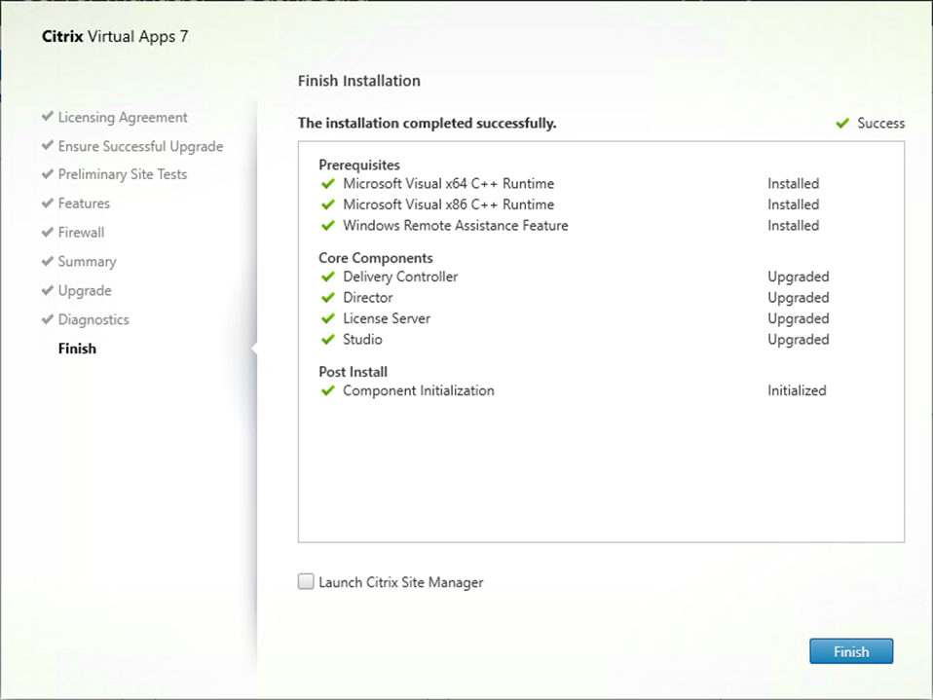Click the 'Citrix Virtual Apps 7' title

click(115, 37)
